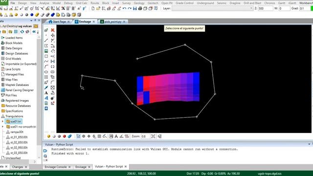The width and height of the screenshot is (313, 176).
Task: Expand the sce01-no-smooth.tri item
Action: click(x=2, y=127)
